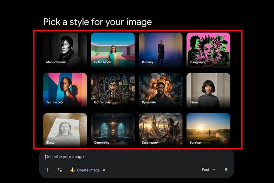Pick the Runway style card
The image size is (274, 183).
[x=161, y=50]
